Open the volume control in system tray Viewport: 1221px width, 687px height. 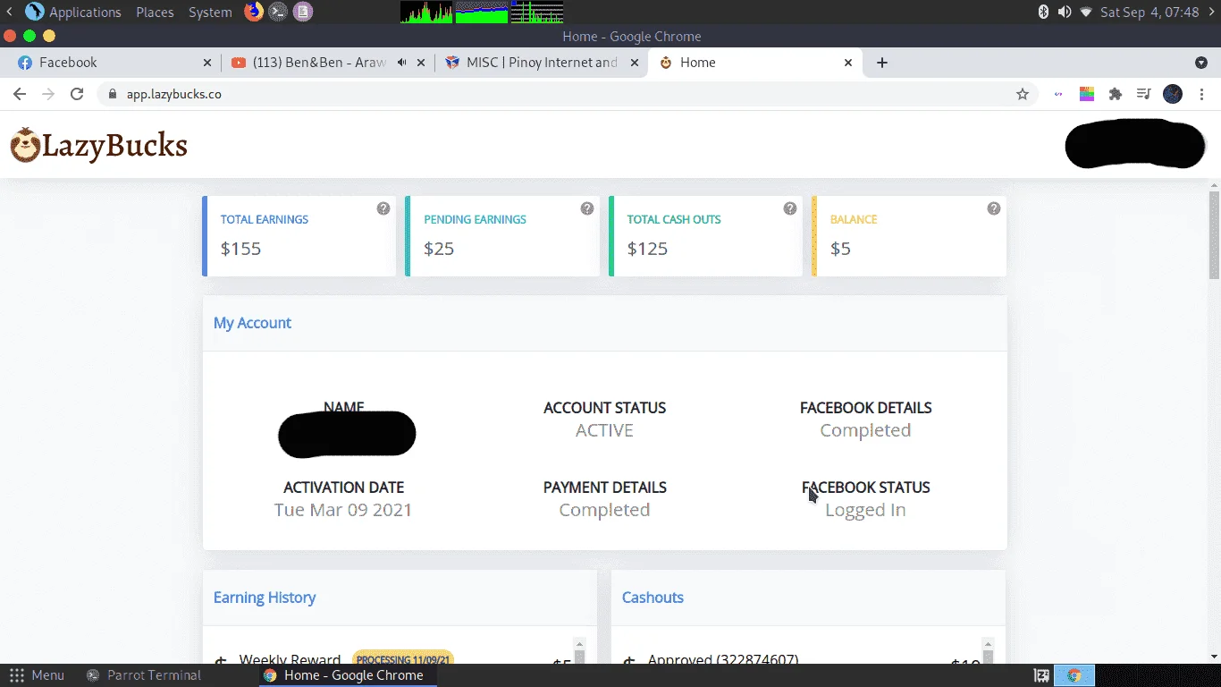(1065, 12)
